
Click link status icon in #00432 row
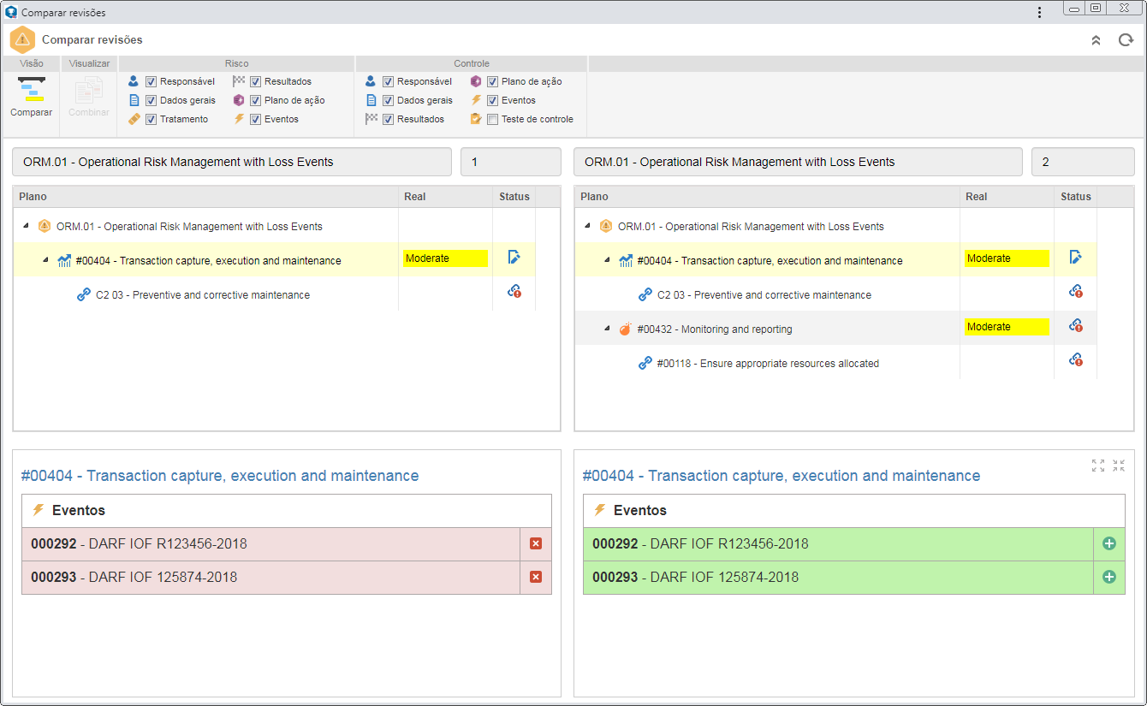1076,326
